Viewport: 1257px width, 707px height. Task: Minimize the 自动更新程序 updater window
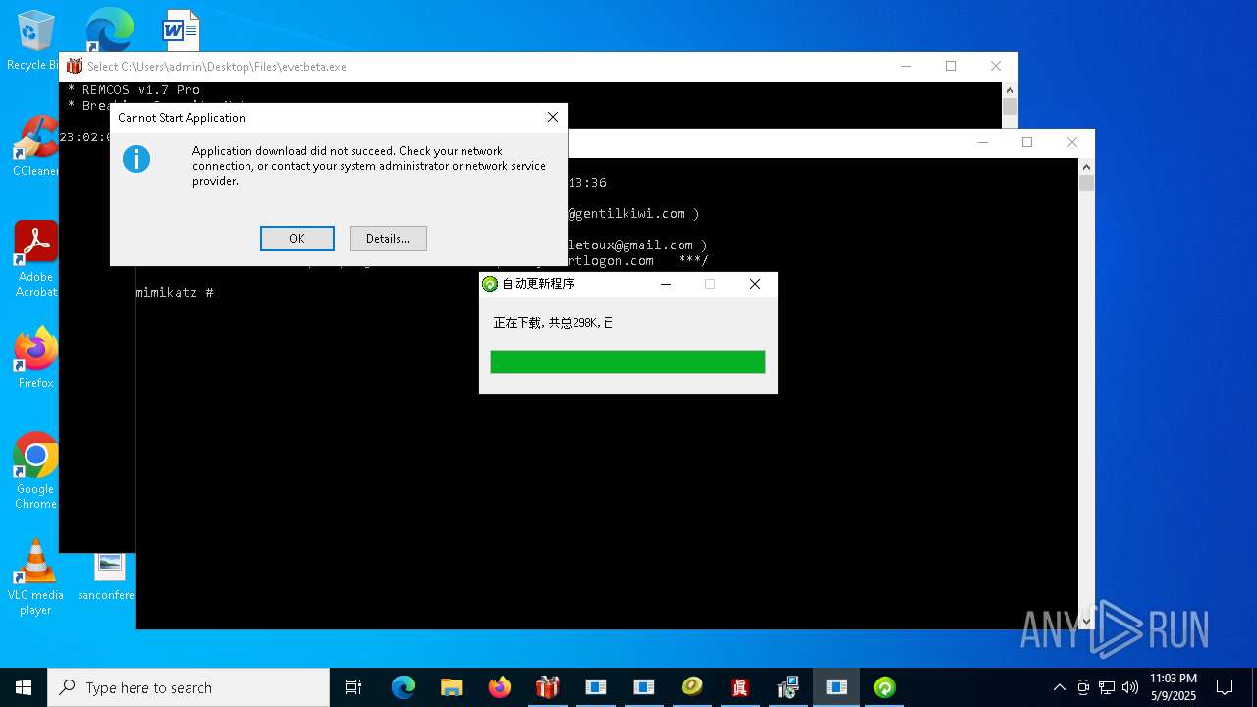click(665, 284)
